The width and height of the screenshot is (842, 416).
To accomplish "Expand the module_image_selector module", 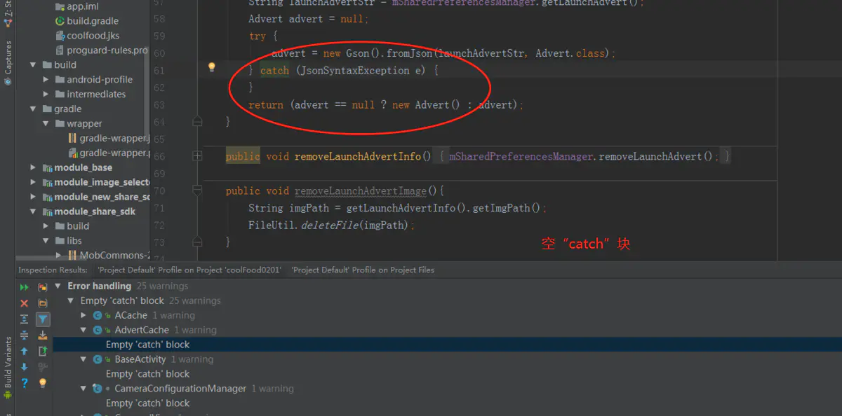I will [33, 183].
